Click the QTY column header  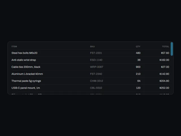pos(138,46)
